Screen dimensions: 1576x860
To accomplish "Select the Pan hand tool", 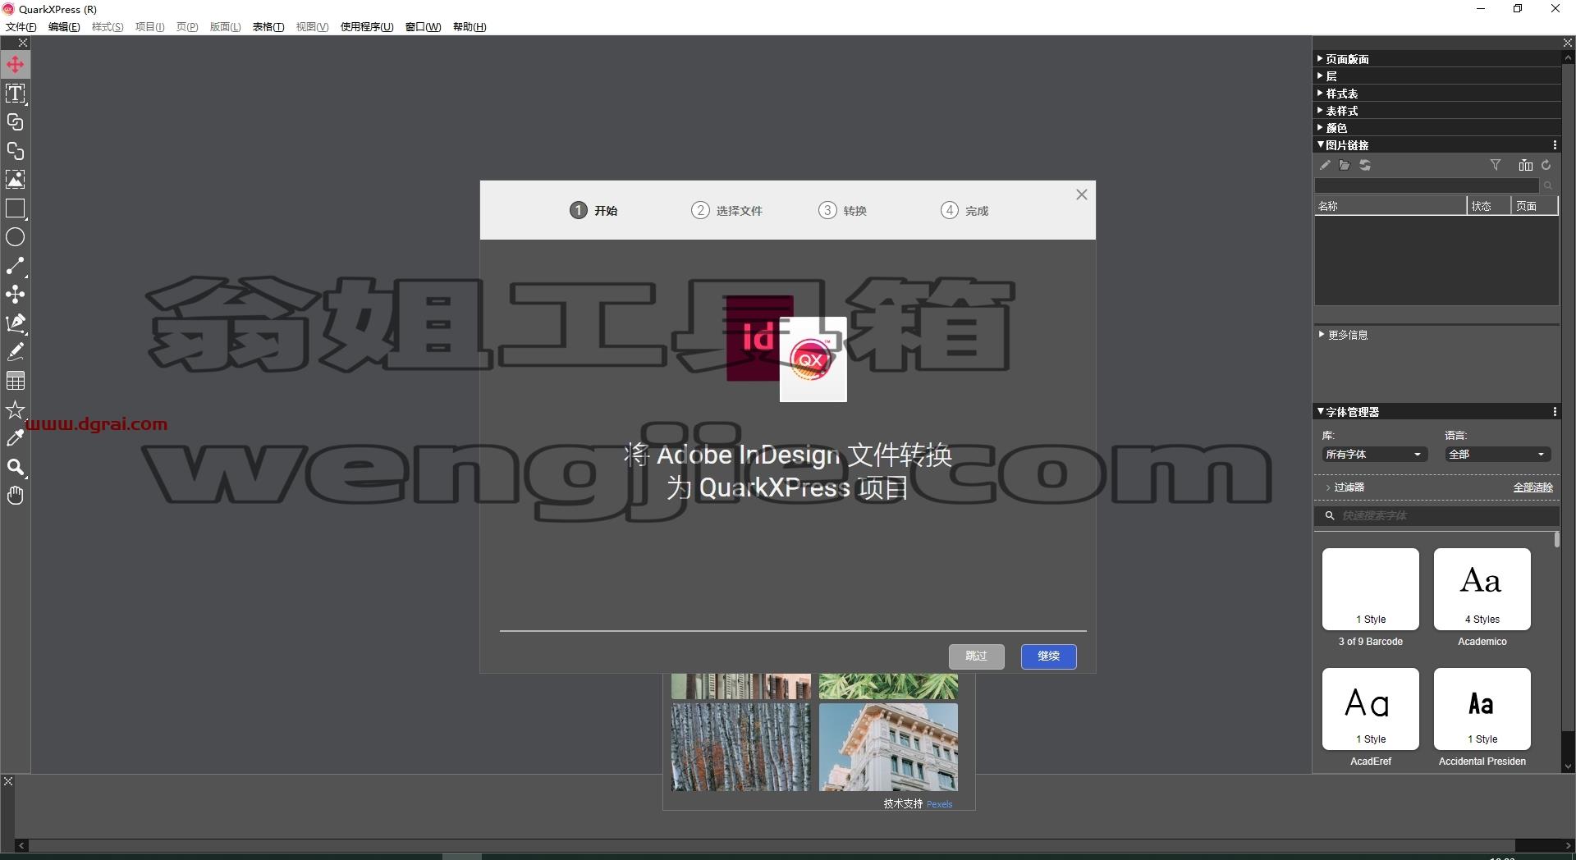I will click(16, 496).
